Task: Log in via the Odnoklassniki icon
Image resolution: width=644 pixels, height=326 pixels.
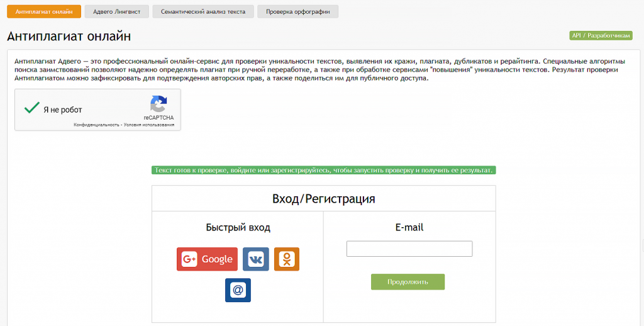Action: [287, 259]
